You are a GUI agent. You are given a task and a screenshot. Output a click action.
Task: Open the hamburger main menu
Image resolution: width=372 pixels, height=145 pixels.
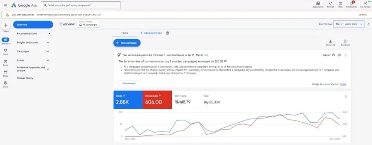6,5
